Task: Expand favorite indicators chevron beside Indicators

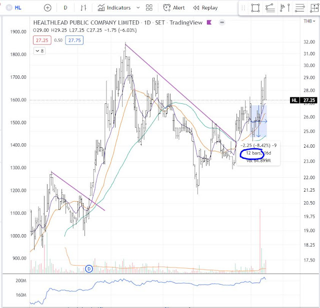Action: coord(138,8)
